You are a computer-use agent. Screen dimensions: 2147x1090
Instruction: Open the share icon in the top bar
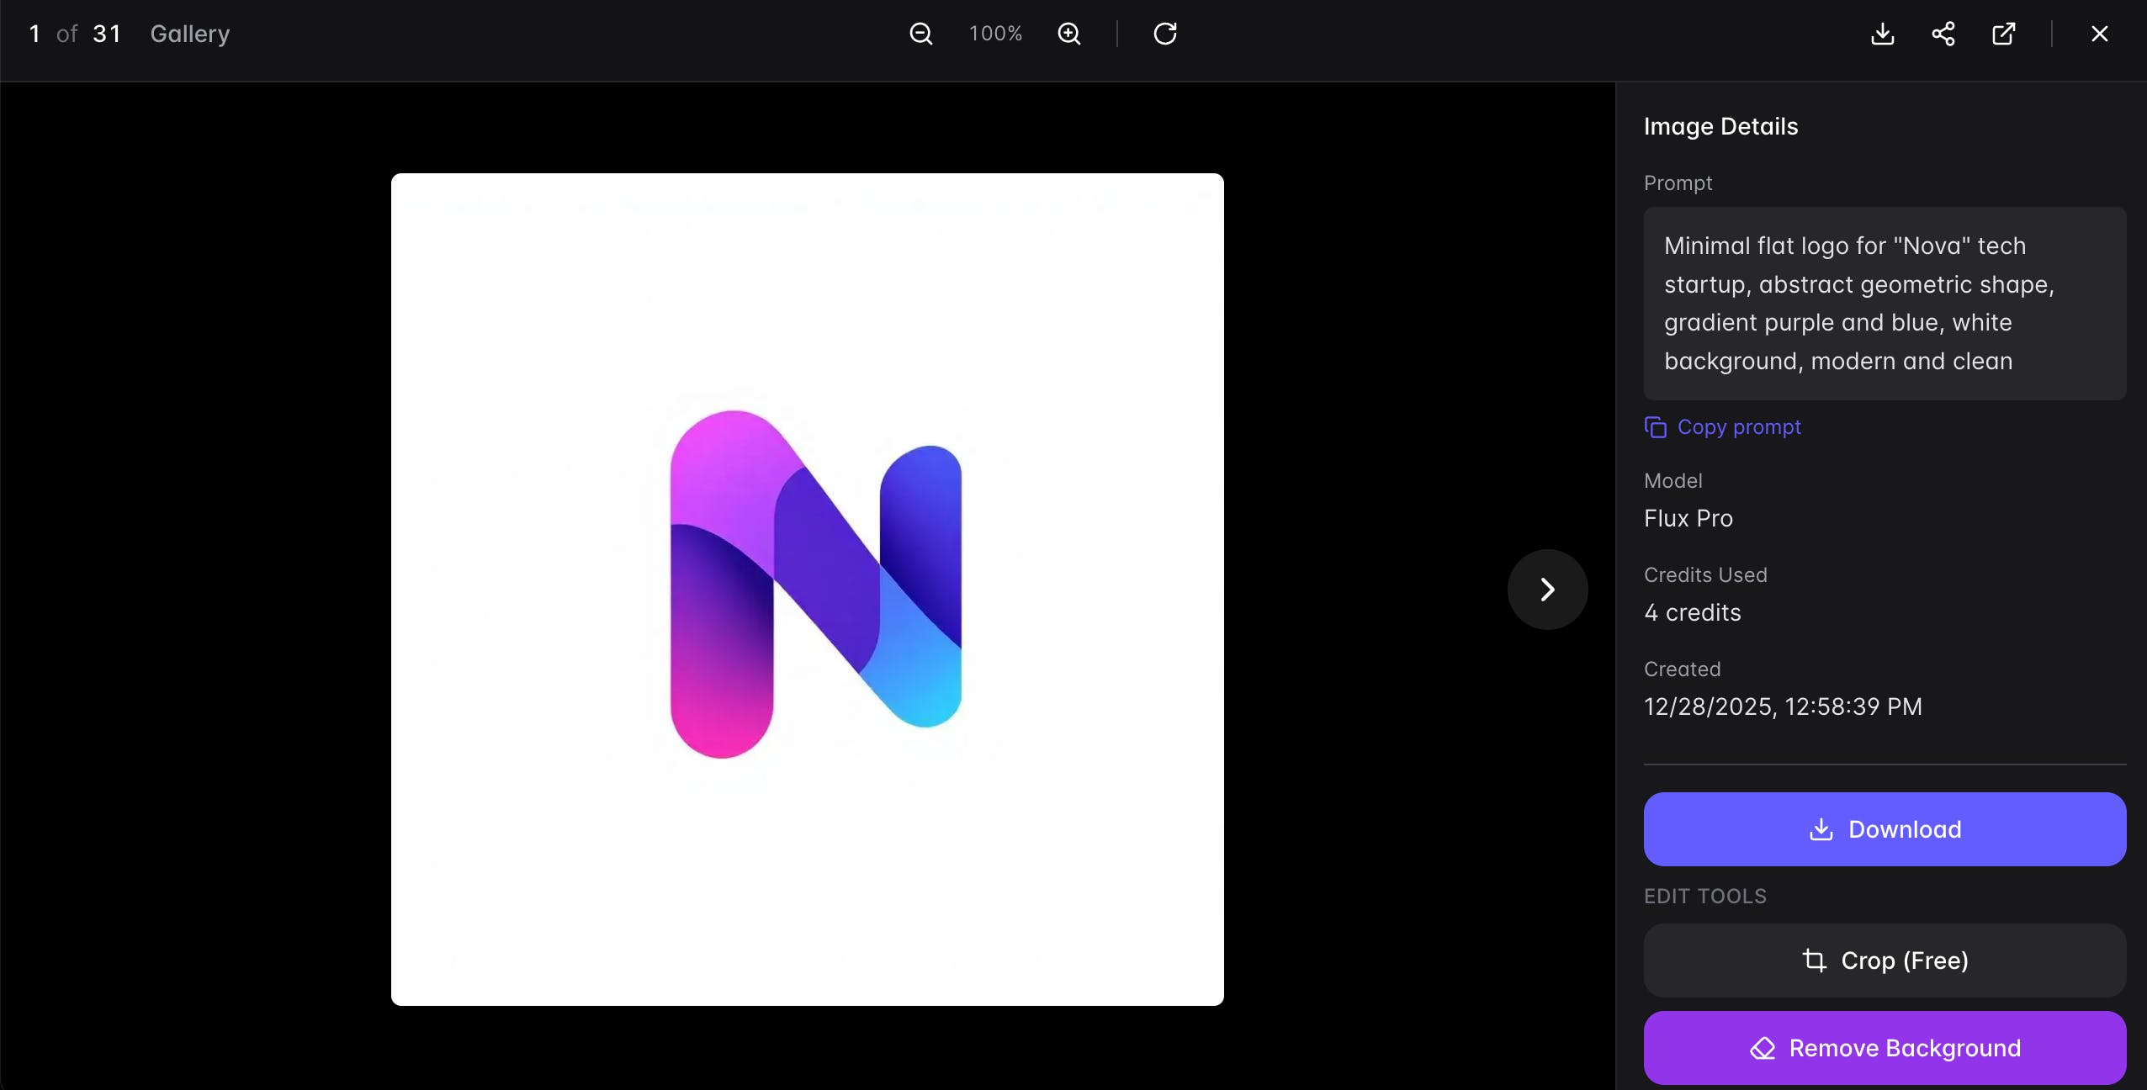(1943, 34)
